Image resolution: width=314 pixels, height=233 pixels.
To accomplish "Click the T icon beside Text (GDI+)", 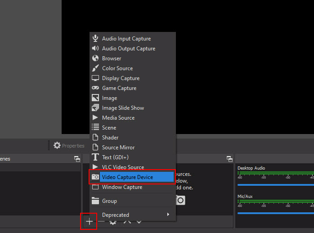I will point(95,157).
